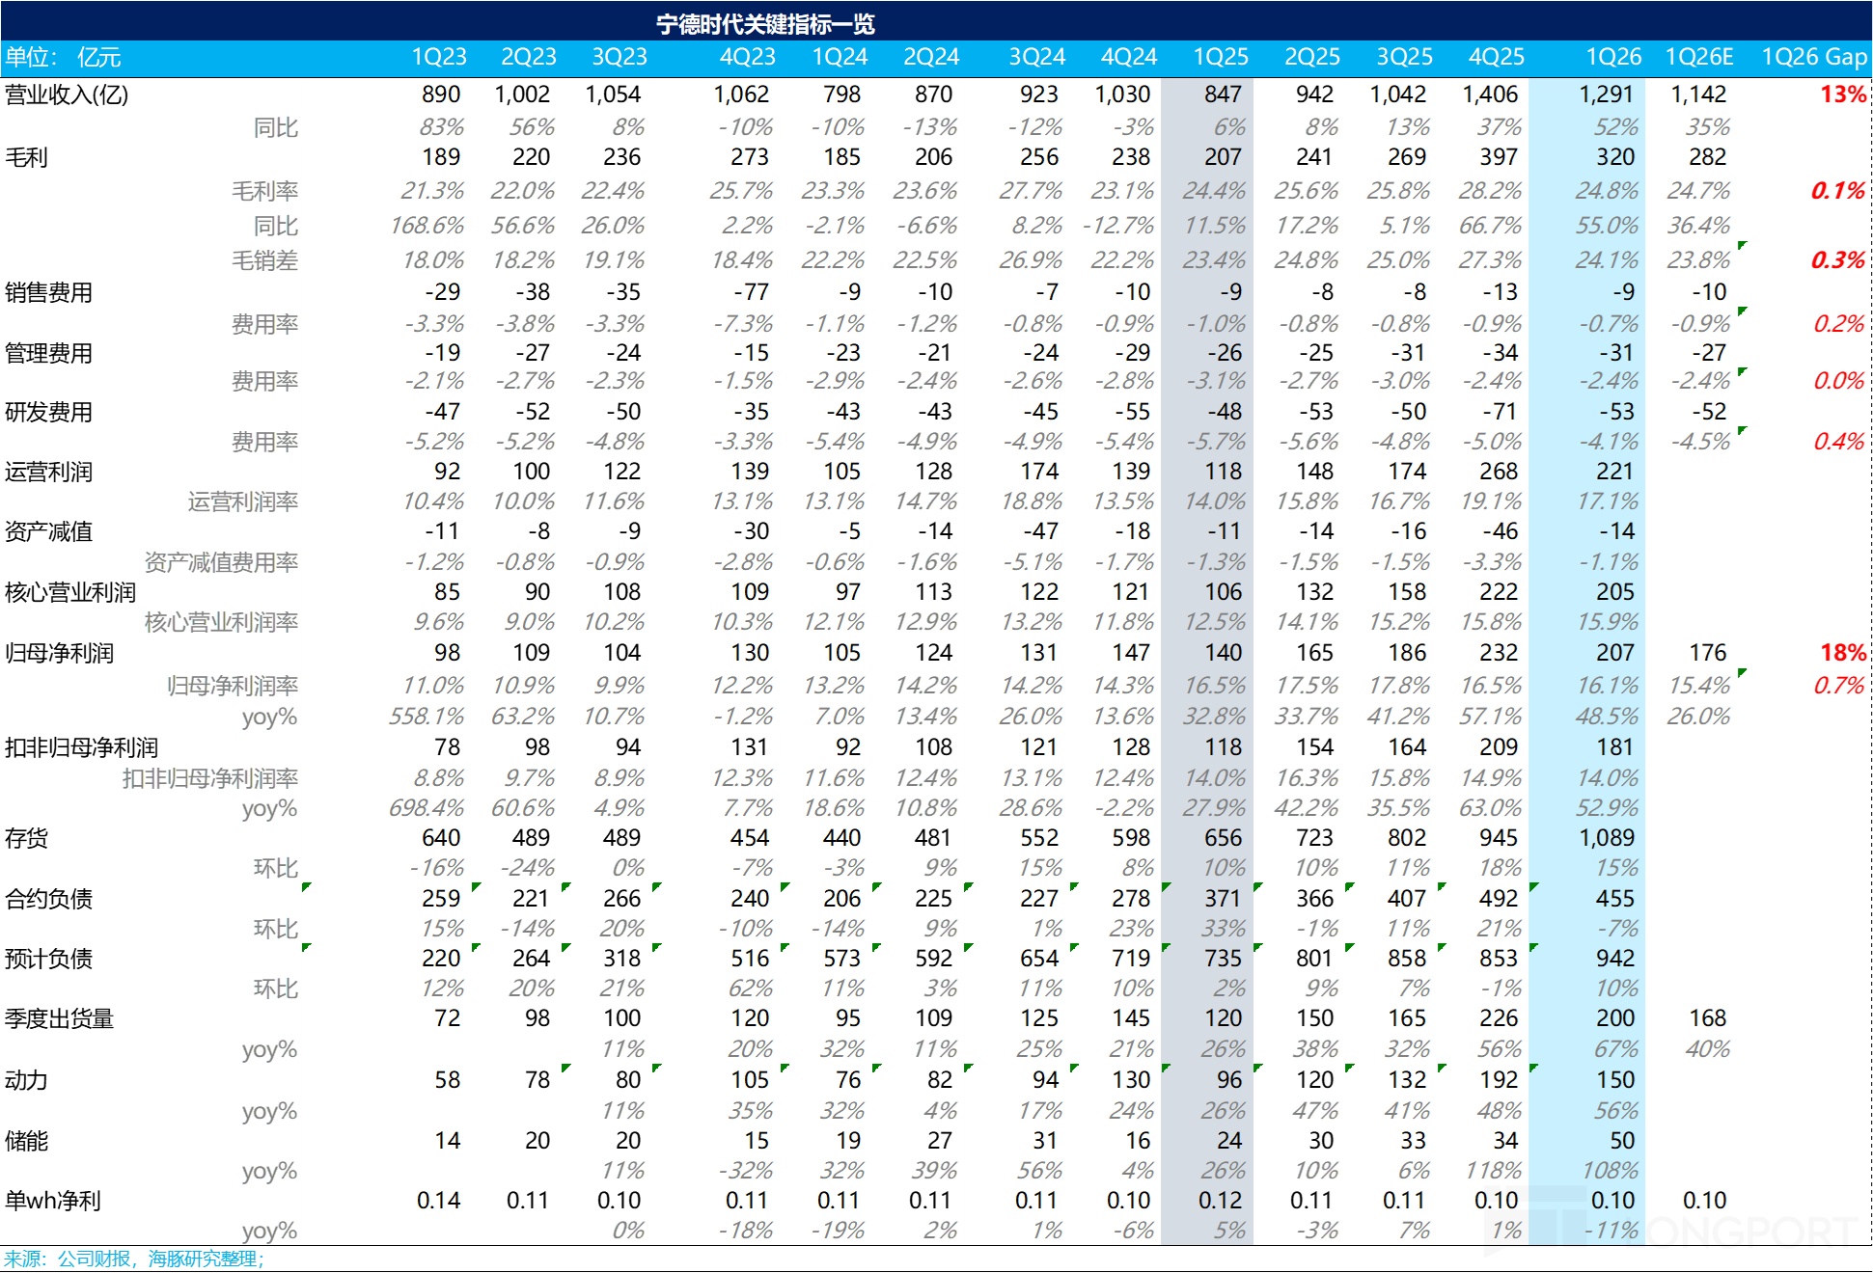
Task: Select the 1,291 revenue cell under 1Q26
Action: (x=1606, y=95)
